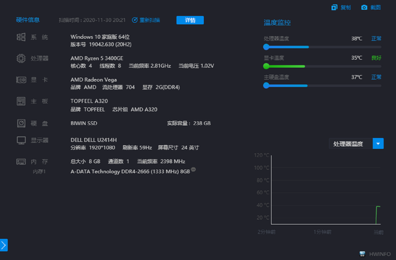Screen dimensions: 396x260
Task: Click the 总大小 8 GB memory value
Action: 85,161
